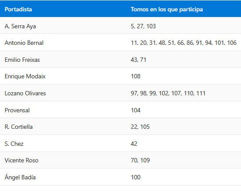Click volumes 5, 27, 103 cell
Screen dimensions: 241x195
coord(143,26)
